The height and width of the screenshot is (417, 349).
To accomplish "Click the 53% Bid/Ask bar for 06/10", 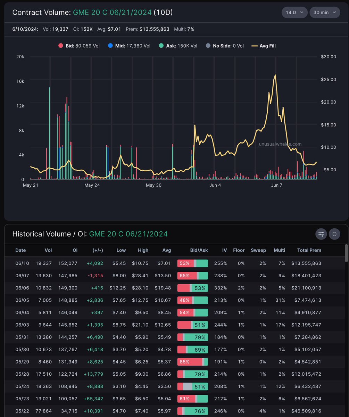I will (x=193, y=263).
